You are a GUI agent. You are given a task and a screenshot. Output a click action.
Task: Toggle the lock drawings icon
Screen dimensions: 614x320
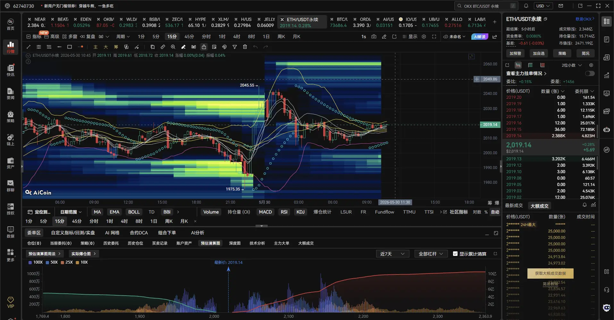pos(204,47)
